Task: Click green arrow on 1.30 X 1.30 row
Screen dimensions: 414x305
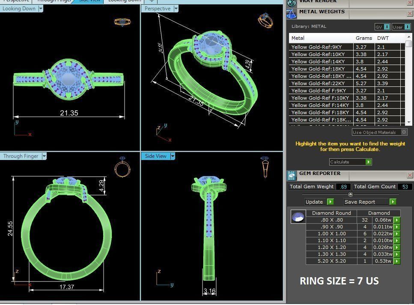Action: pyautogui.click(x=396, y=254)
